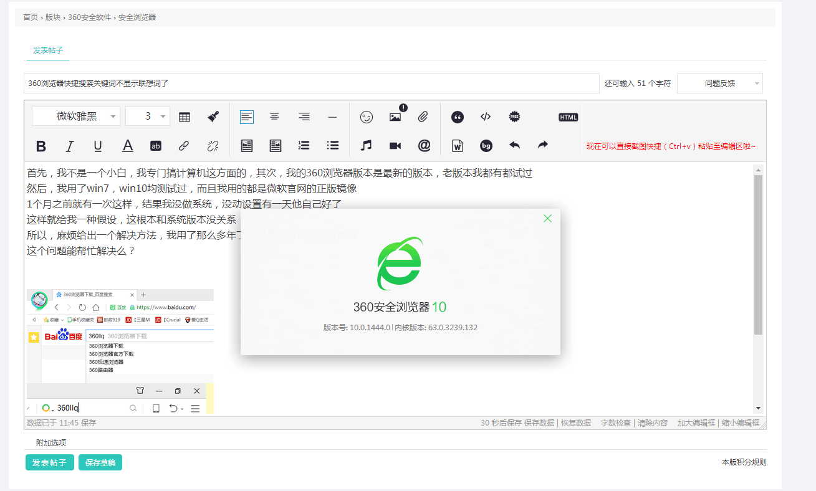The image size is (816, 491).
Task: Import a Word document
Action: (458, 146)
